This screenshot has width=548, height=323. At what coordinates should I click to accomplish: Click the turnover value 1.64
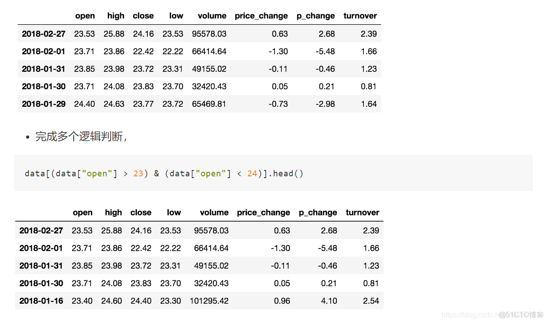pos(369,104)
